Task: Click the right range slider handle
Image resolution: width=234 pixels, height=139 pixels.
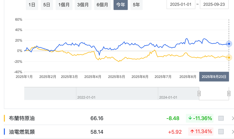Action: [229, 94]
